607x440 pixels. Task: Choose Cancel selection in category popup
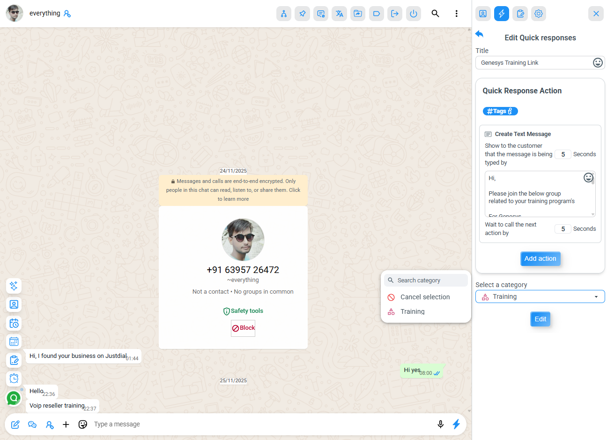[x=425, y=297]
